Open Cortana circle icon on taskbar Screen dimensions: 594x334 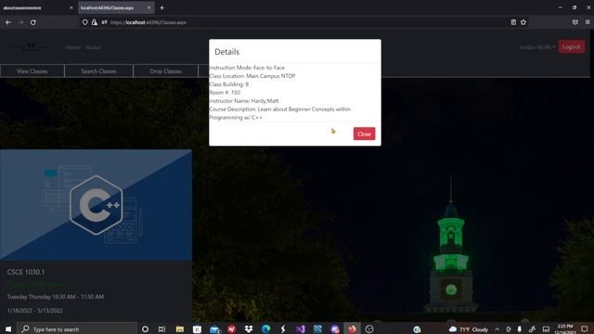point(145,329)
